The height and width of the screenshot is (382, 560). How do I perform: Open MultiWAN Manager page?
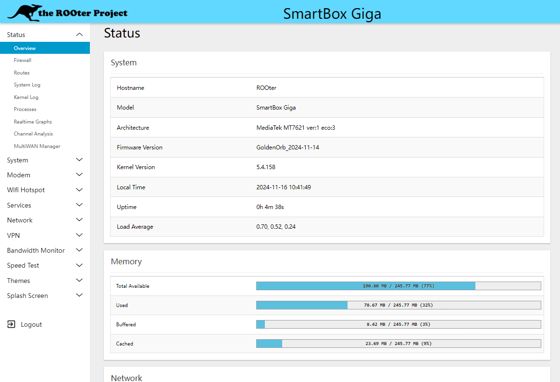37,146
